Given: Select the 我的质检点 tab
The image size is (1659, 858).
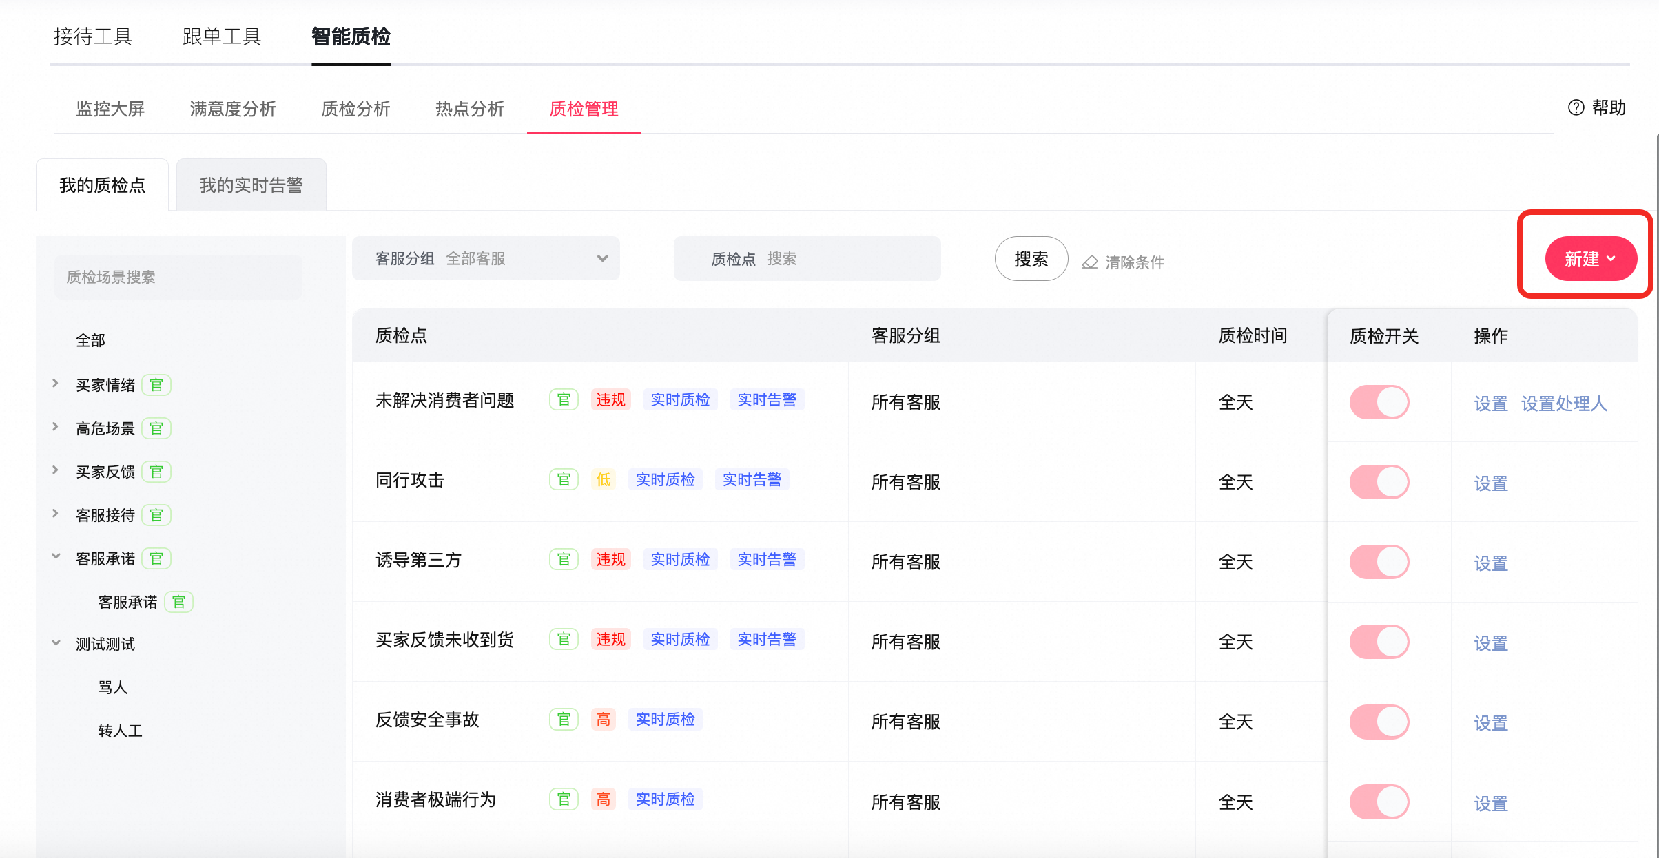Looking at the screenshot, I should coord(103,185).
